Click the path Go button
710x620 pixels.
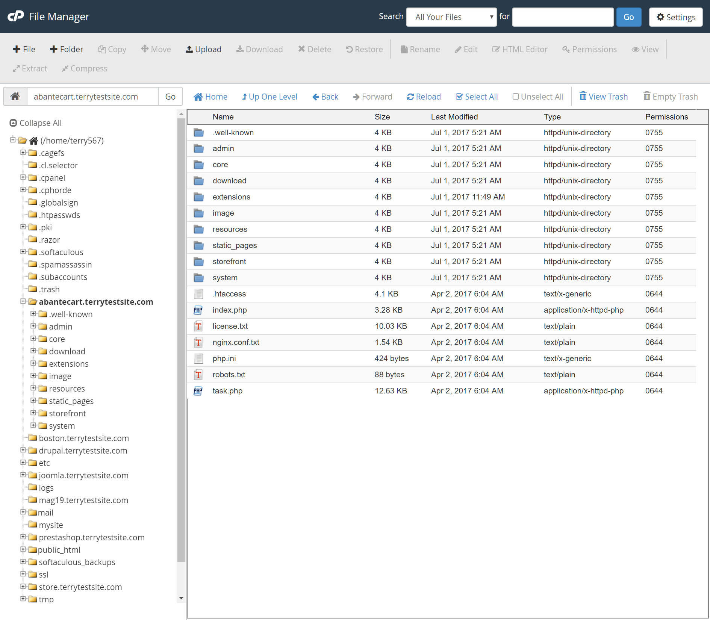pyautogui.click(x=170, y=97)
